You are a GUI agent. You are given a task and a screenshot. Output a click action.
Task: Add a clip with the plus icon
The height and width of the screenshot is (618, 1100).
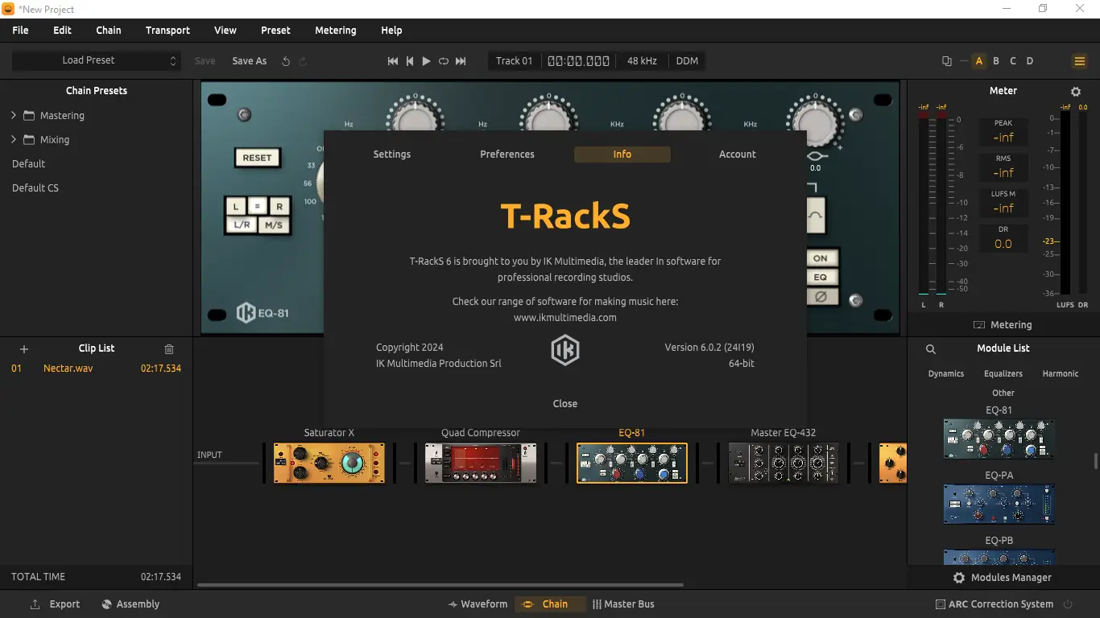click(x=23, y=348)
